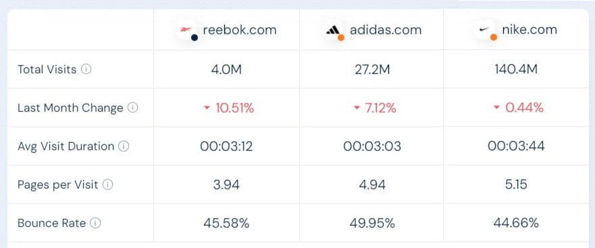Click the Nike swoosh logo icon

click(x=484, y=29)
